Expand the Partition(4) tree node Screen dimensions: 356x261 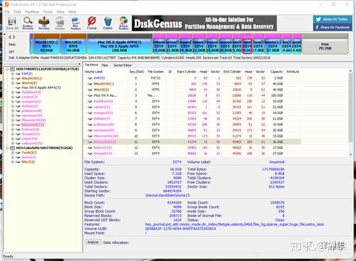click(x=13, y=92)
